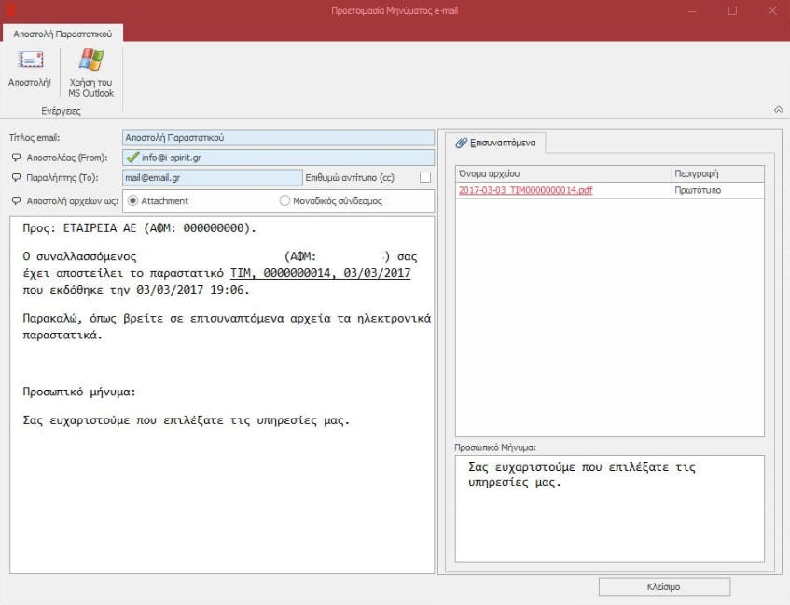Click the paperclip icon on Επισυναπτόμενα tab
The height and width of the screenshot is (605, 790).
point(461,143)
